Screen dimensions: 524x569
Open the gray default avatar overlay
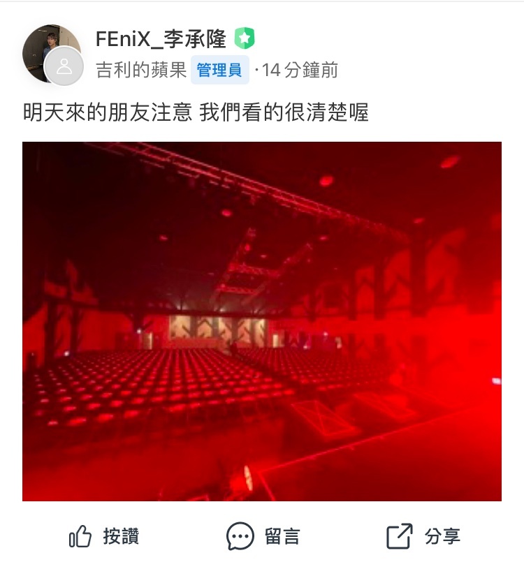click(64, 66)
